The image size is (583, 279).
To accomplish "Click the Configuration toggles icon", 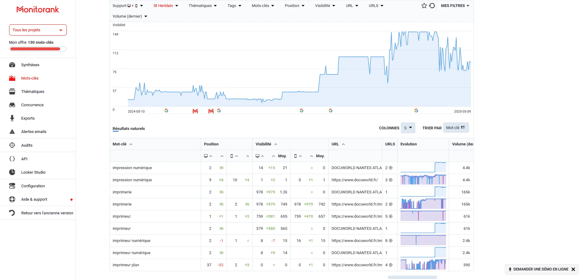I will (12, 186).
